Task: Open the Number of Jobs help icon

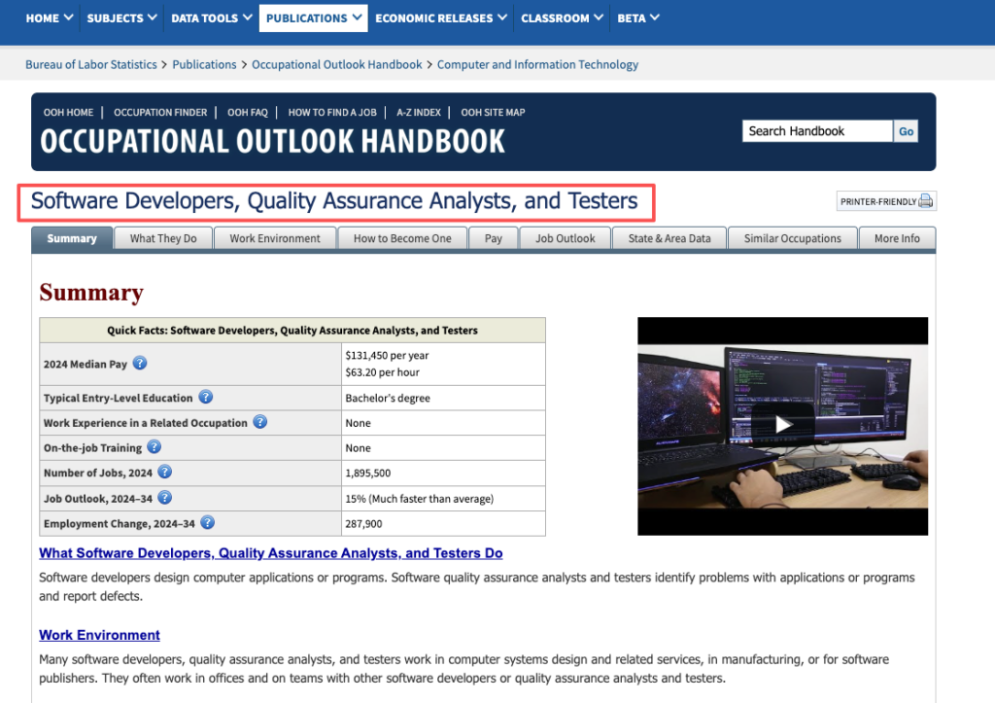Action: click(164, 472)
